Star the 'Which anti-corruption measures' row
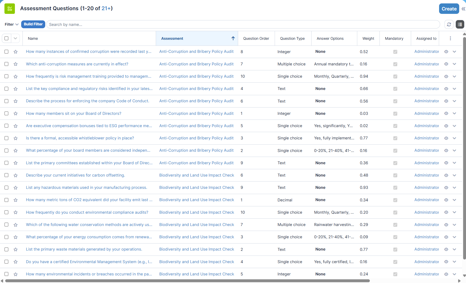 click(x=16, y=64)
